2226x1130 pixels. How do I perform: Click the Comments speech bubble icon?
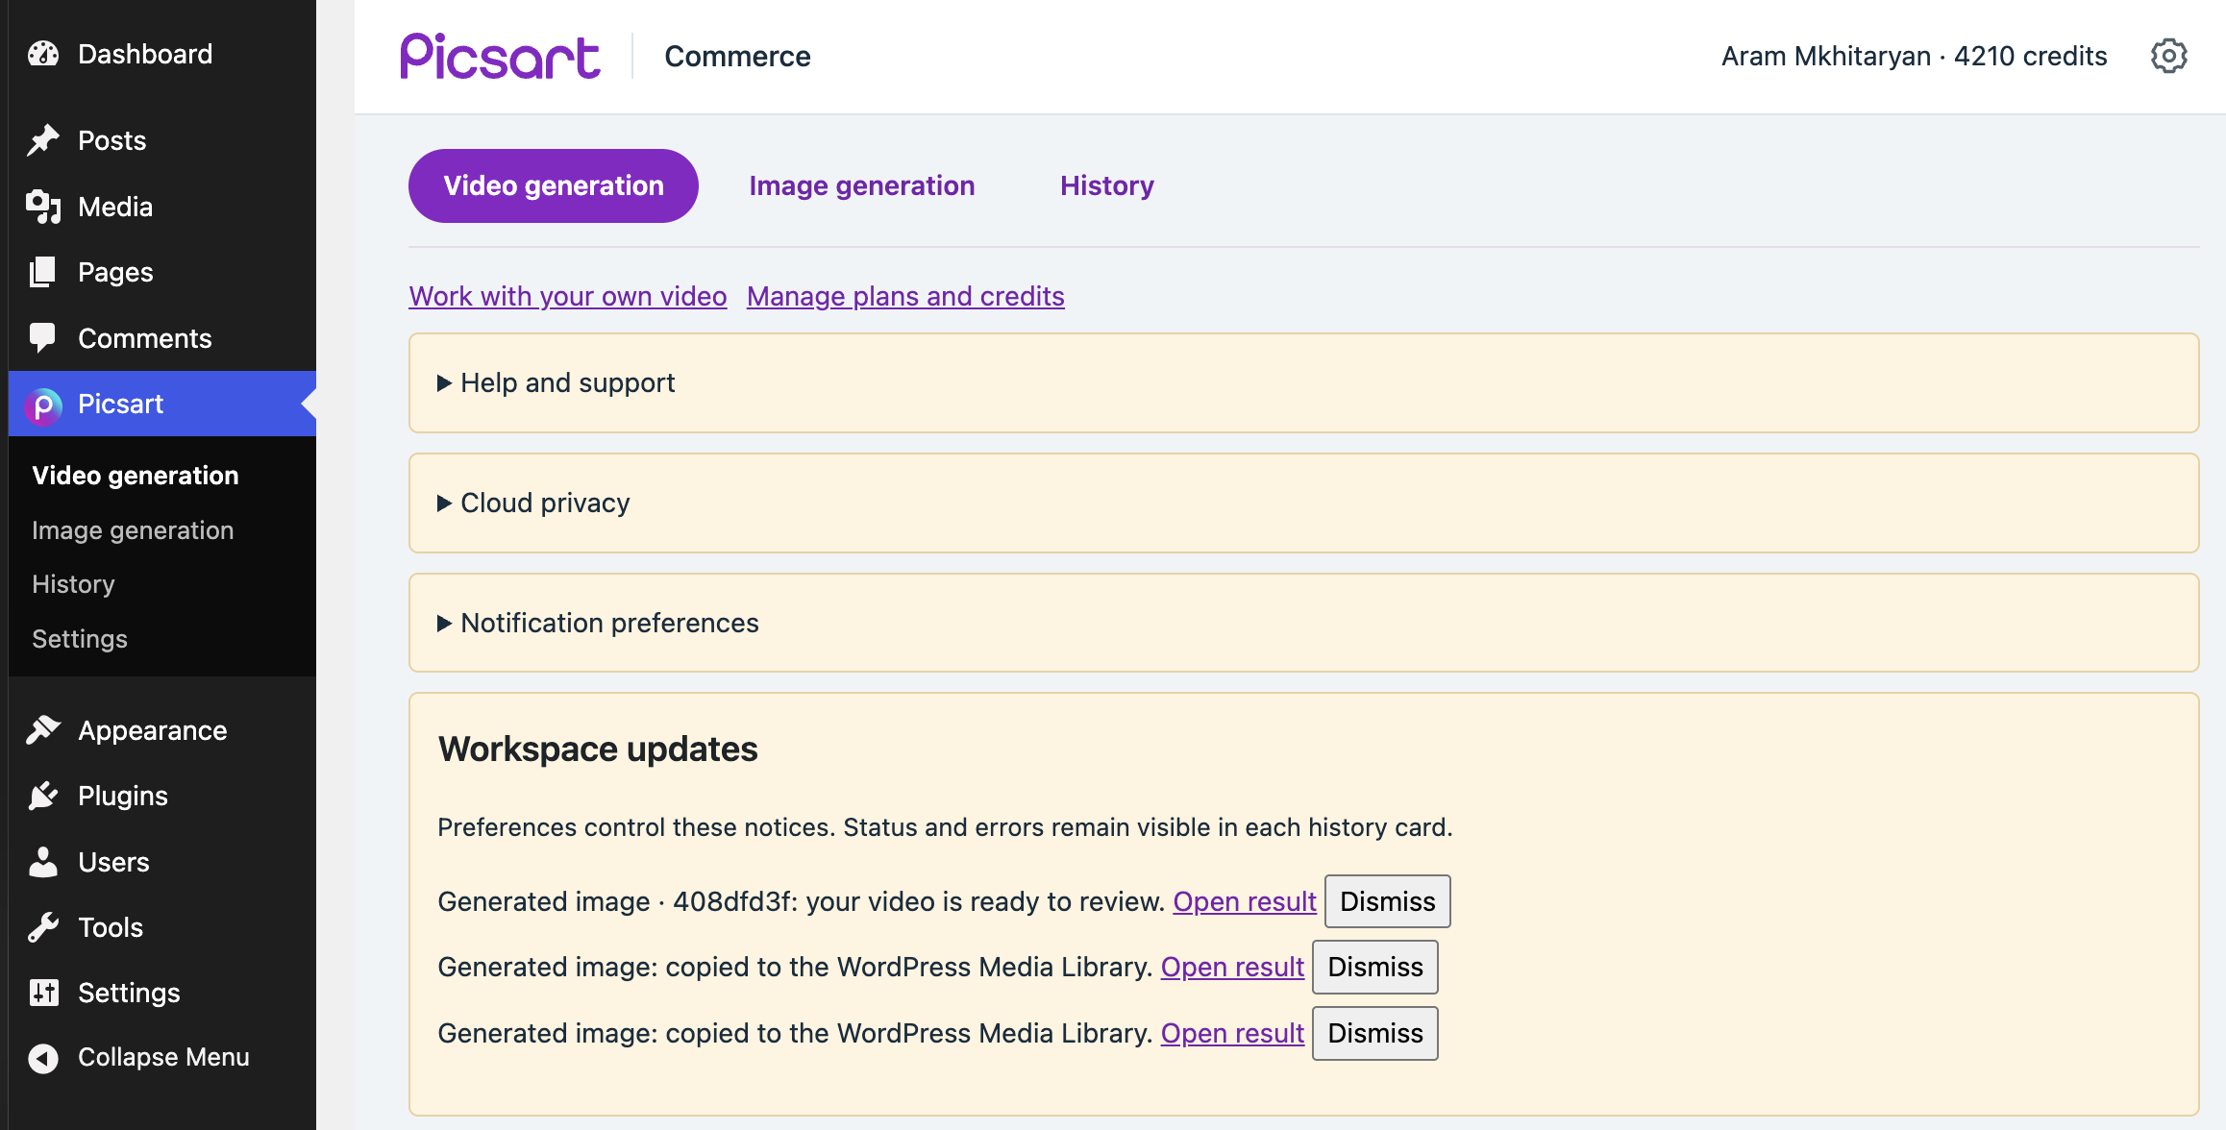43,338
